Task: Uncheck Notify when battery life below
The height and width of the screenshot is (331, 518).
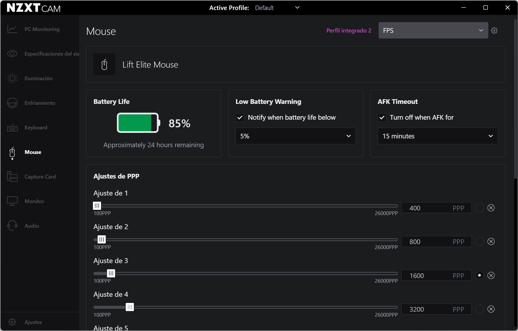Action: coord(240,118)
